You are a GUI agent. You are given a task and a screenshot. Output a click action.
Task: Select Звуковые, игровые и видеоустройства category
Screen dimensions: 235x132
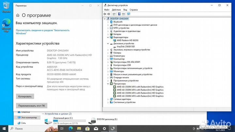pos(132,50)
